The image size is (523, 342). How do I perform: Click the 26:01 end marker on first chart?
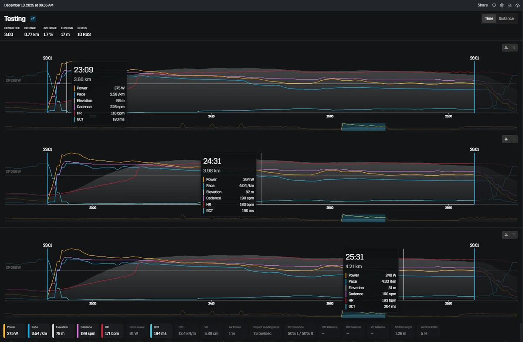tap(474, 58)
